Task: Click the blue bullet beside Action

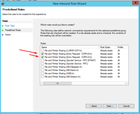Action: click(x=2, y=35)
